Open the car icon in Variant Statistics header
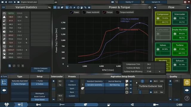Image resolution: width=191 pixels, height=107 pixels. [x=50, y=7]
